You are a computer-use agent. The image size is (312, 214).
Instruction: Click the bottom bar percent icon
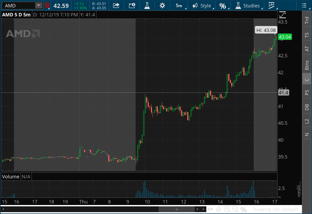(x=244, y=210)
